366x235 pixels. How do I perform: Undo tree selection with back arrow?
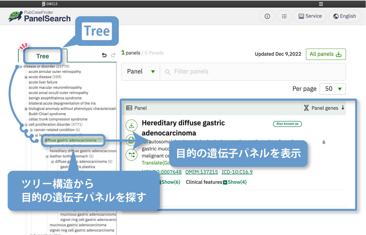tap(104, 55)
